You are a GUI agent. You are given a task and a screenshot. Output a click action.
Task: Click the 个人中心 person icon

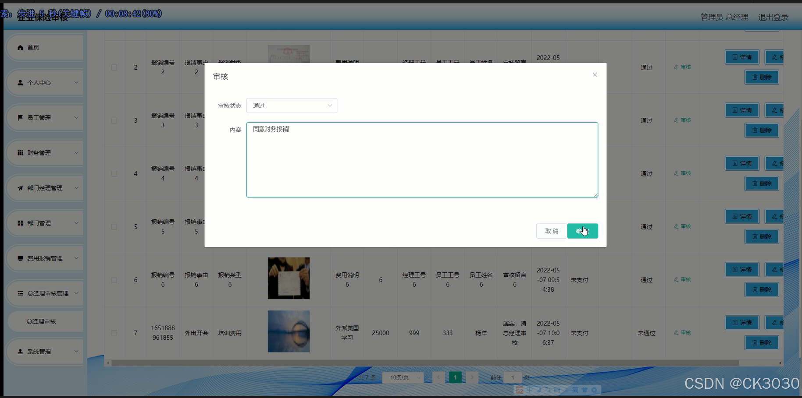(19, 82)
